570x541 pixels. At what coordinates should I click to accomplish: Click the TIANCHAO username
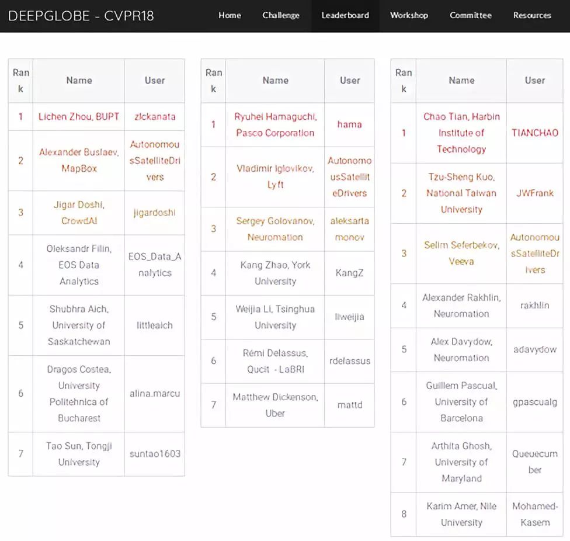[535, 133]
